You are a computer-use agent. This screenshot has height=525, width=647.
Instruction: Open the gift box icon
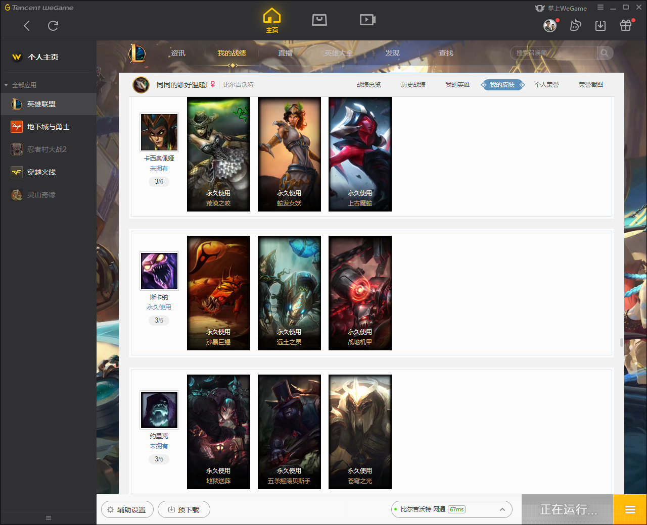[x=626, y=25]
